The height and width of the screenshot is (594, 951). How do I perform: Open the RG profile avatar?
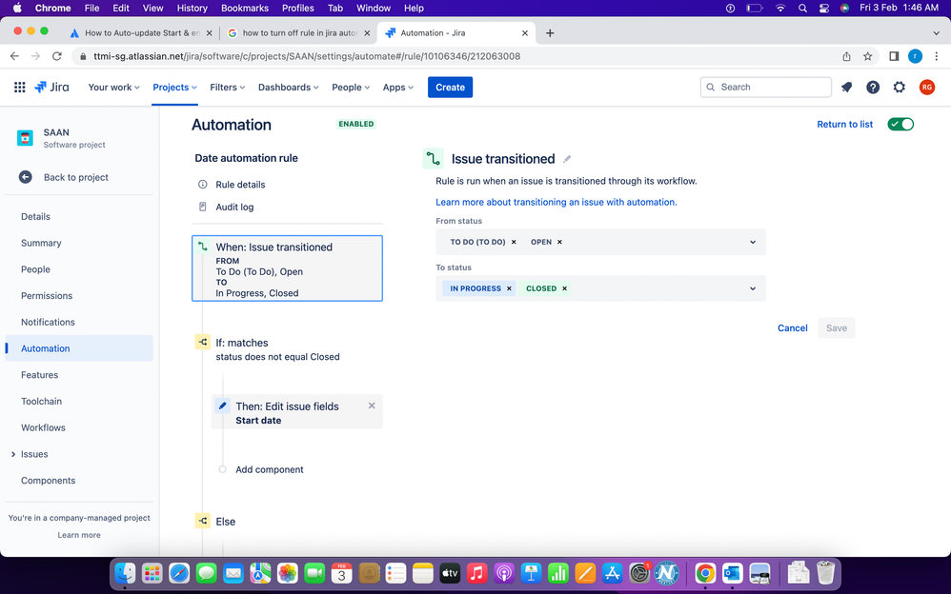click(x=927, y=88)
